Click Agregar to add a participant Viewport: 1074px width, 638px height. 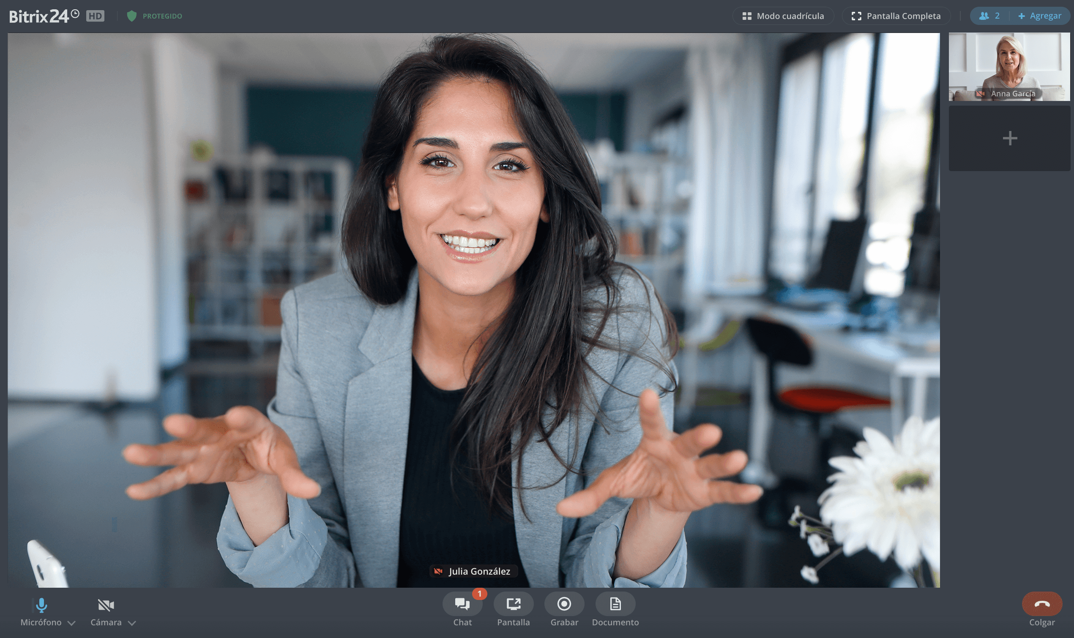click(x=1040, y=16)
